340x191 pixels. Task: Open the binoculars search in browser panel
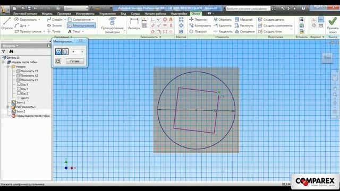coord(11,51)
